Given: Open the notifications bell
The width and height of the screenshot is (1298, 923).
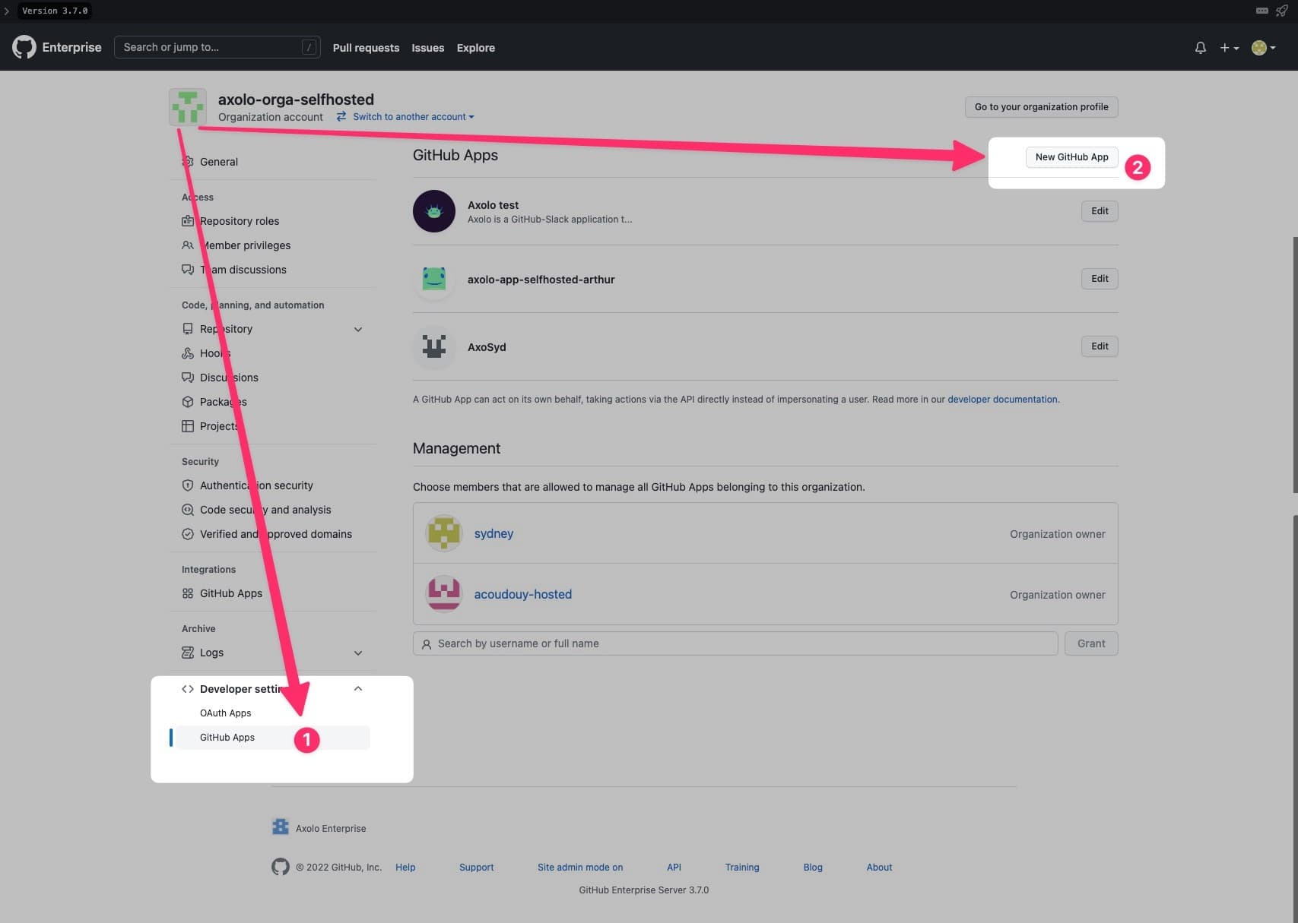Looking at the screenshot, I should pos(1200,48).
